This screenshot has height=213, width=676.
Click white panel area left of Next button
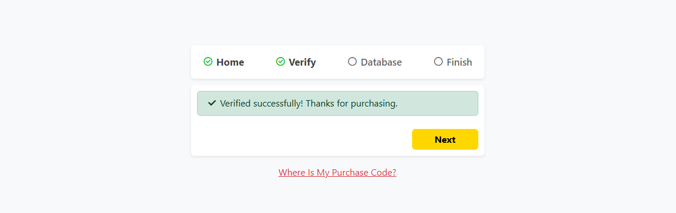[x=302, y=139]
